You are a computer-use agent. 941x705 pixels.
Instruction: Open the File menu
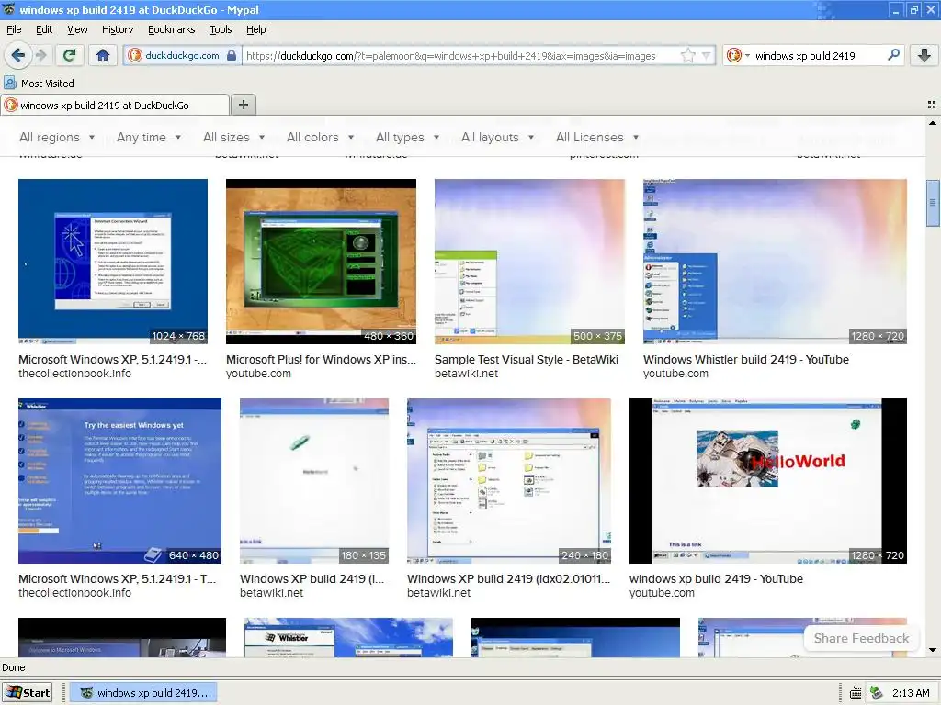click(x=14, y=29)
